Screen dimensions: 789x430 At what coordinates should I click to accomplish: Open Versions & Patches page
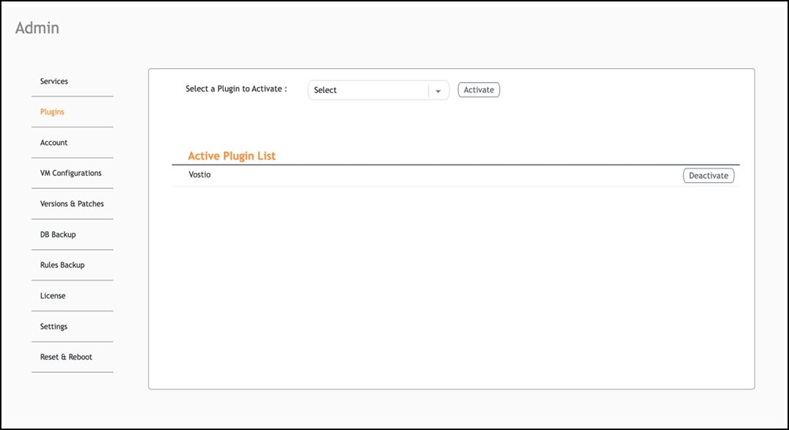click(72, 204)
